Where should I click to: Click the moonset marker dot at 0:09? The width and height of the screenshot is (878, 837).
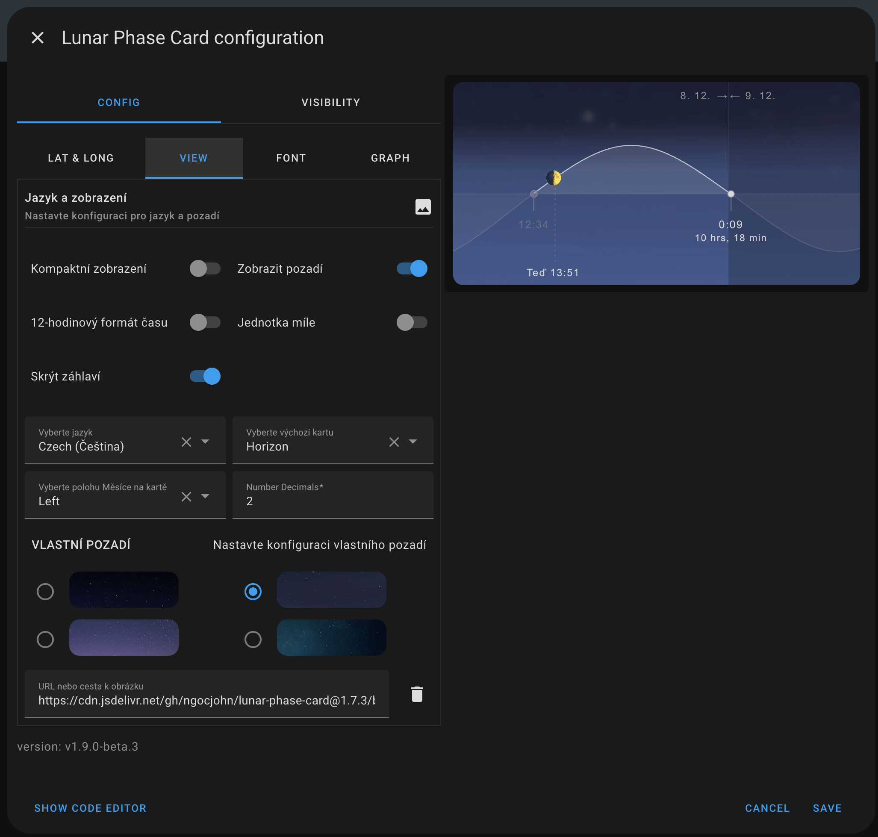(x=731, y=194)
